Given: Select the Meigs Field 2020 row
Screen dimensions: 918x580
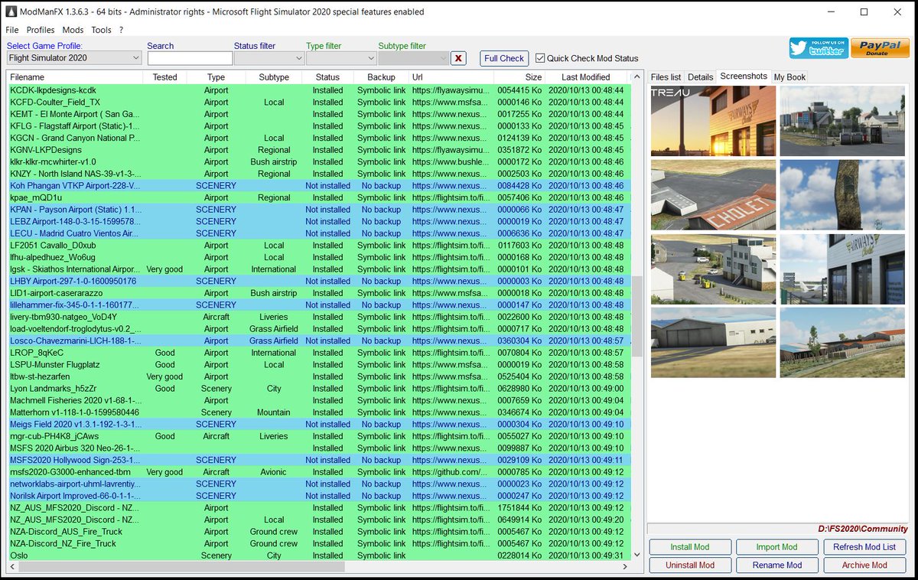Looking at the screenshot, I should coord(318,424).
